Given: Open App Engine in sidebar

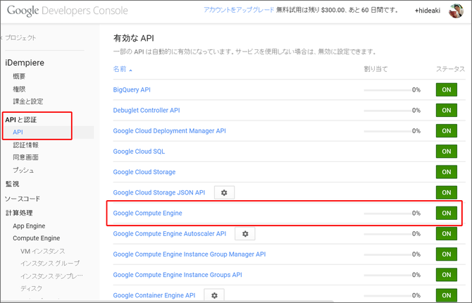Looking at the screenshot, I should 29,226.
